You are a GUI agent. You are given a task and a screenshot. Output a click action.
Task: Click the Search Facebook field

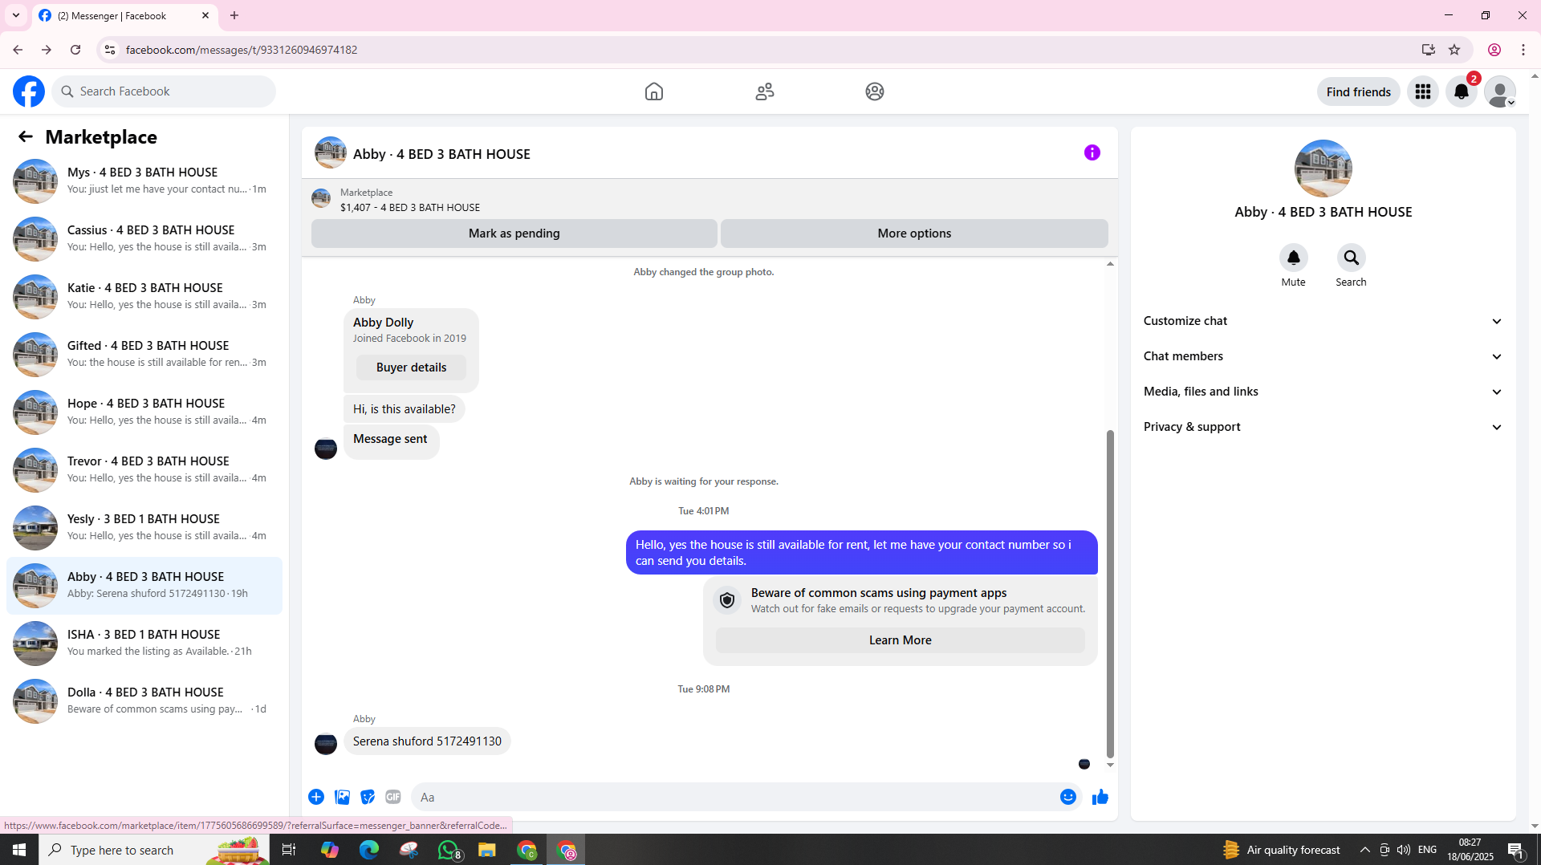pos(164,91)
